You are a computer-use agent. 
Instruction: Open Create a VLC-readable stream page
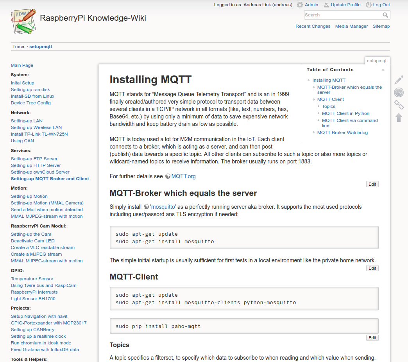tap(43, 247)
